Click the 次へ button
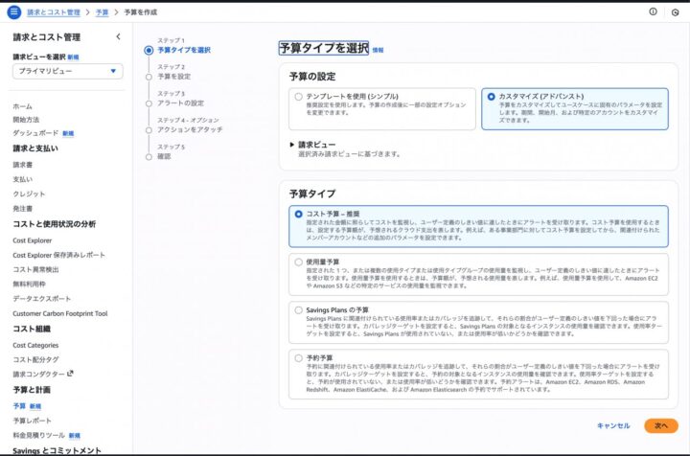 [x=660, y=425]
